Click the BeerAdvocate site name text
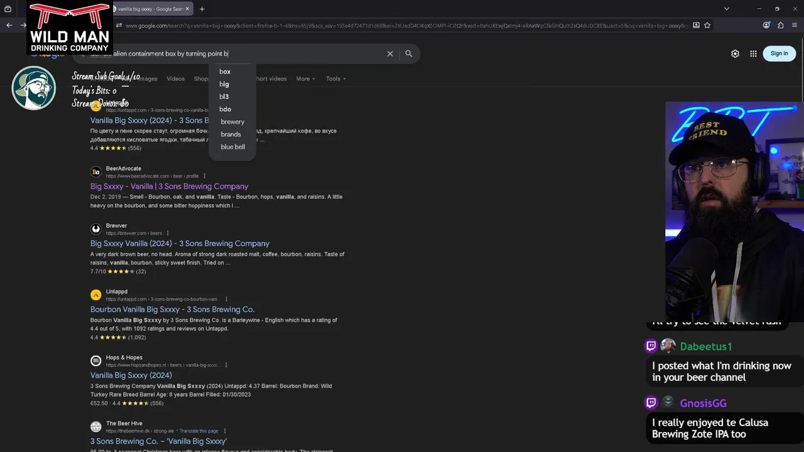This screenshot has height=452, width=804. coord(123,168)
